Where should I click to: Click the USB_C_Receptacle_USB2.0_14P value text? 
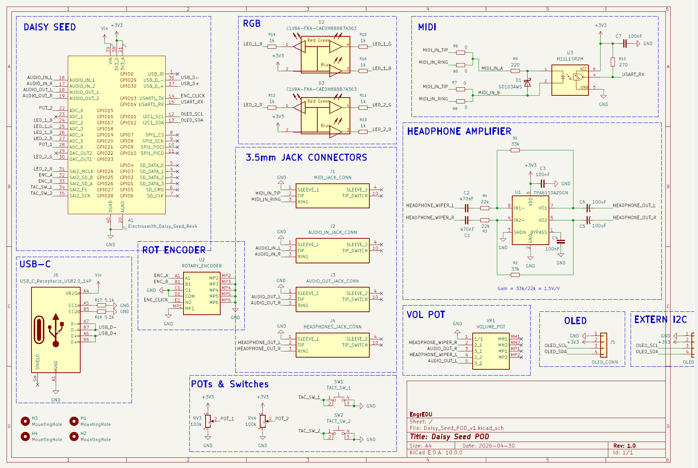[x=56, y=281]
